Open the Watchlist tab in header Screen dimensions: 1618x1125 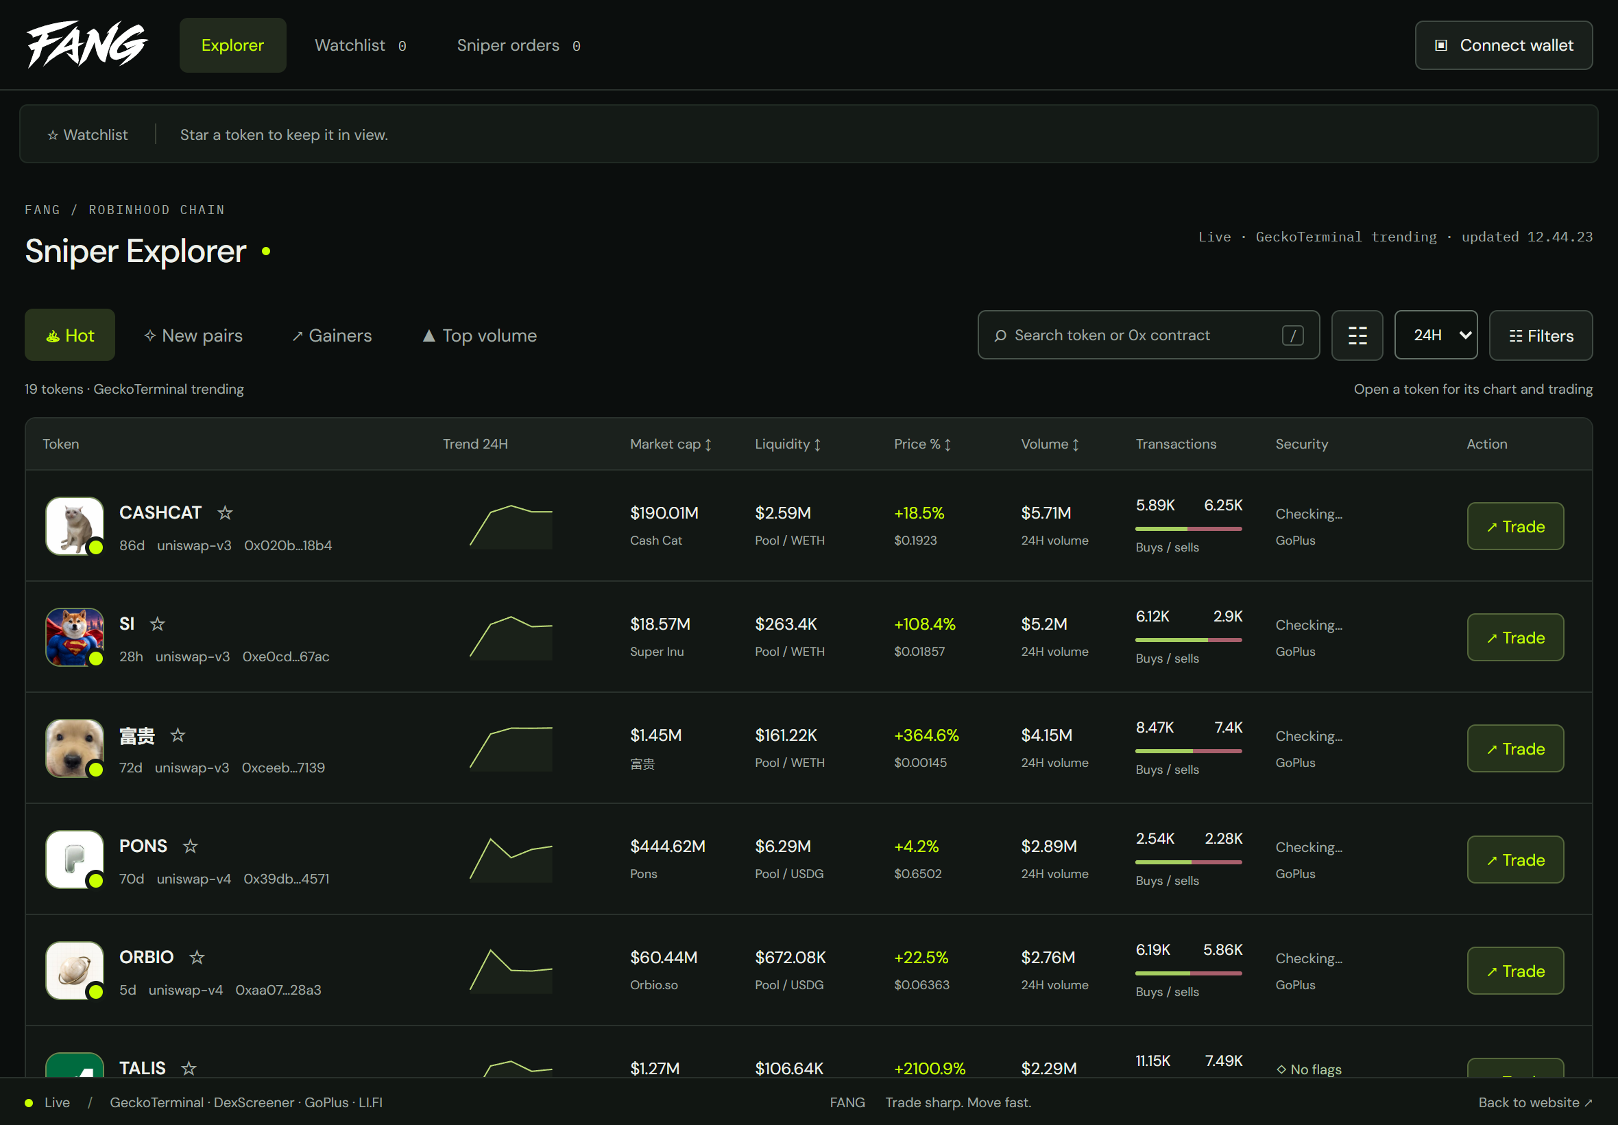[x=360, y=45]
